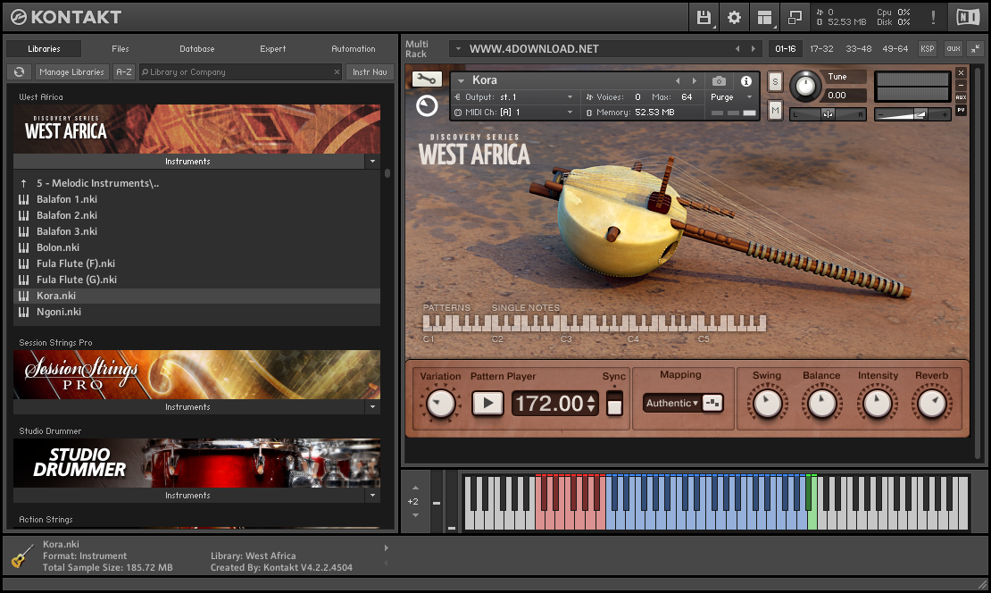Switch to the Libraries tab
The width and height of the screenshot is (991, 593).
pos(45,49)
